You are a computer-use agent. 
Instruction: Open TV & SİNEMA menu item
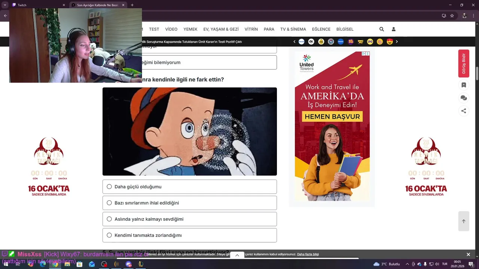tap(293, 29)
